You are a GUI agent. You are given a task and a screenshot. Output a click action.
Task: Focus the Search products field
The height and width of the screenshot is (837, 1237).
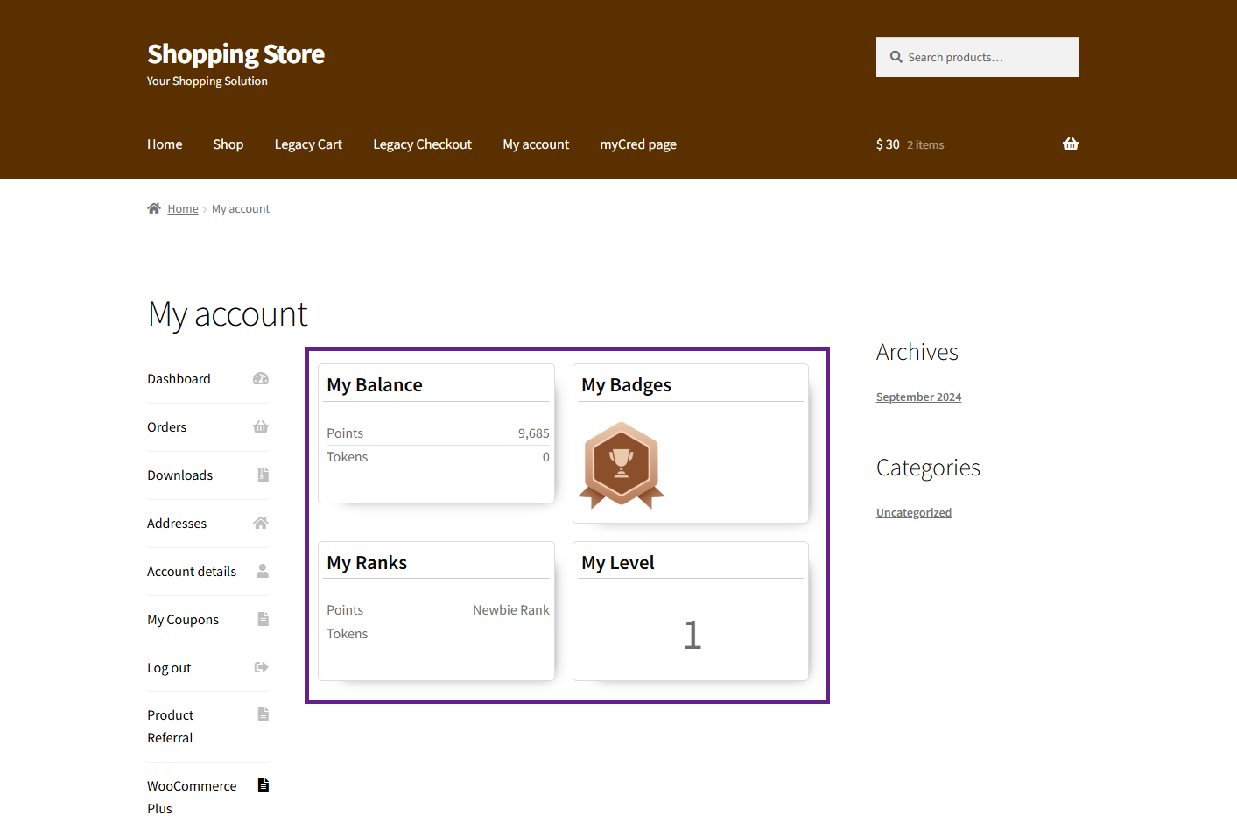coord(985,57)
